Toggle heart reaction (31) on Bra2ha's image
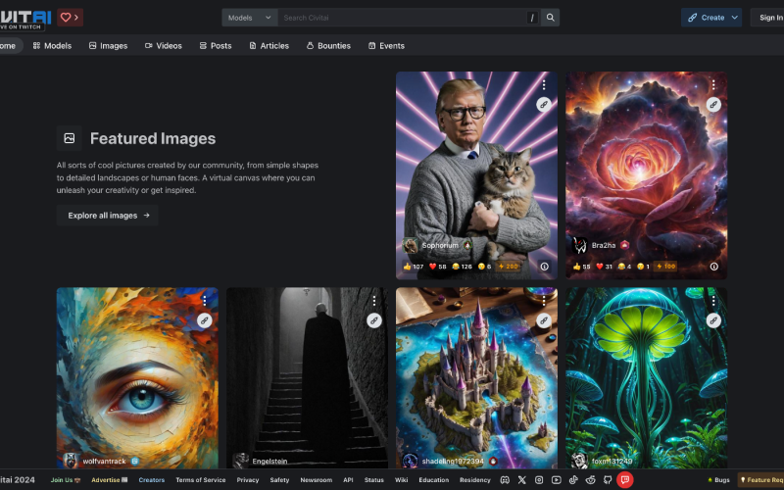784x490 pixels. pyautogui.click(x=605, y=267)
